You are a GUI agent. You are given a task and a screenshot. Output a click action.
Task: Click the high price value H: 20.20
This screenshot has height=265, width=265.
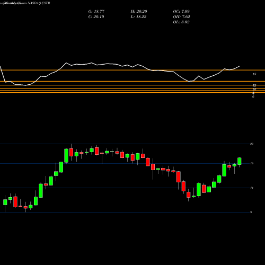(x=139, y=12)
